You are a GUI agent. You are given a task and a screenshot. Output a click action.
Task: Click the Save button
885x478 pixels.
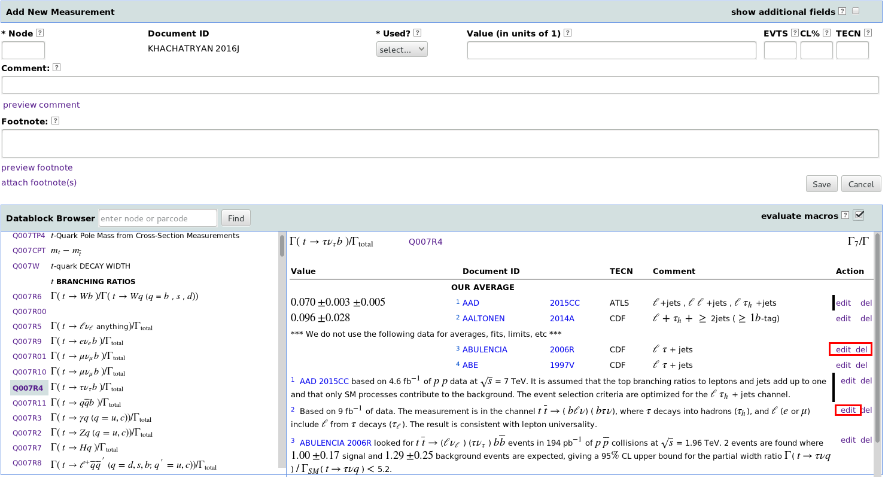822,184
